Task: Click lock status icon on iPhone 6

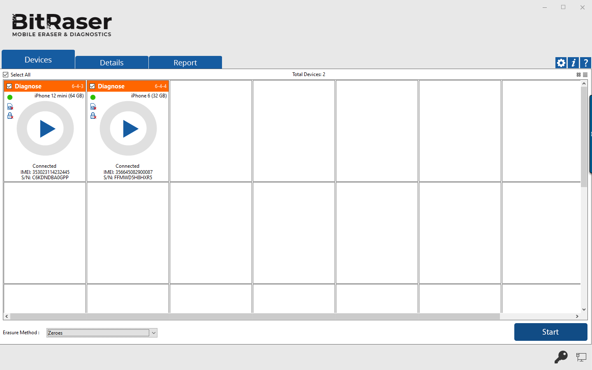Action: (93, 116)
